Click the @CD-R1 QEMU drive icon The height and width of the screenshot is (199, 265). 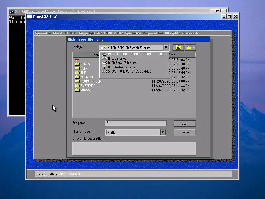pos(104,54)
